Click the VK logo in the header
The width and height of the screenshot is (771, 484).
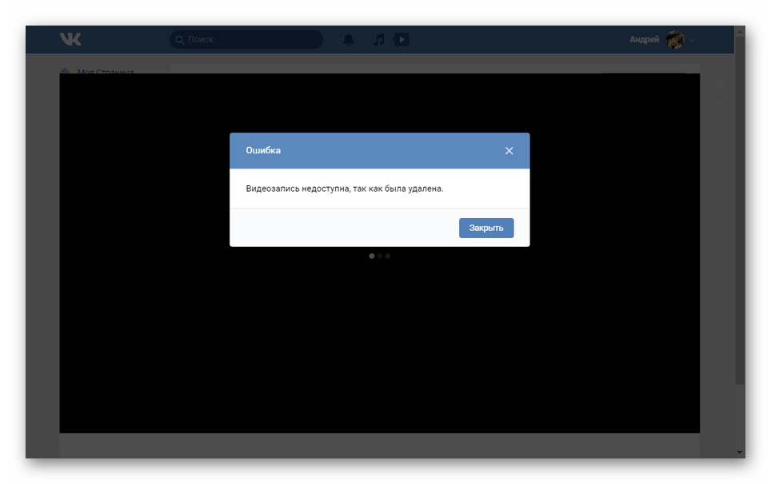(x=70, y=39)
